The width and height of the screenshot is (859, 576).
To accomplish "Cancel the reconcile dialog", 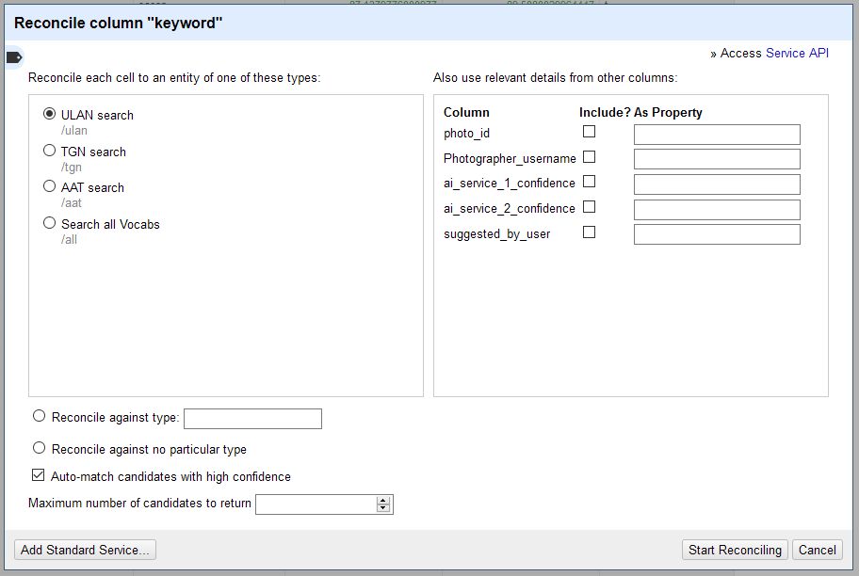I will click(x=817, y=550).
